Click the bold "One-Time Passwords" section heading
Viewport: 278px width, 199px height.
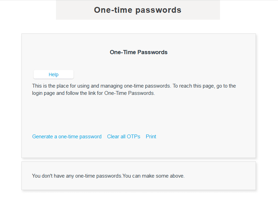coord(138,52)
